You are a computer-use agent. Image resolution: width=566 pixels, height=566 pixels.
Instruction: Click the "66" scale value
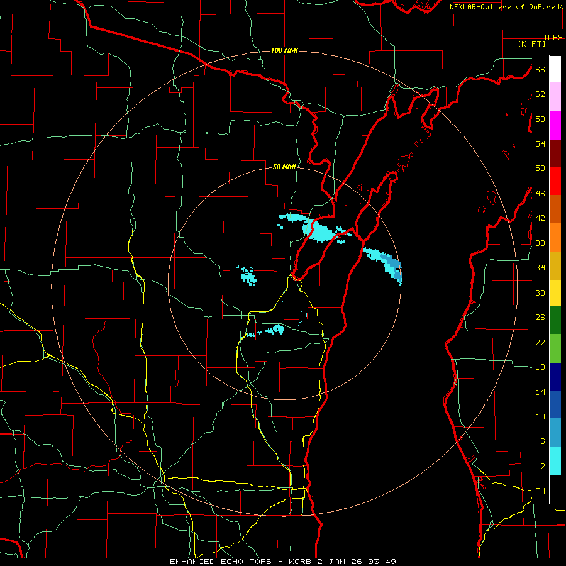point(540,69)
